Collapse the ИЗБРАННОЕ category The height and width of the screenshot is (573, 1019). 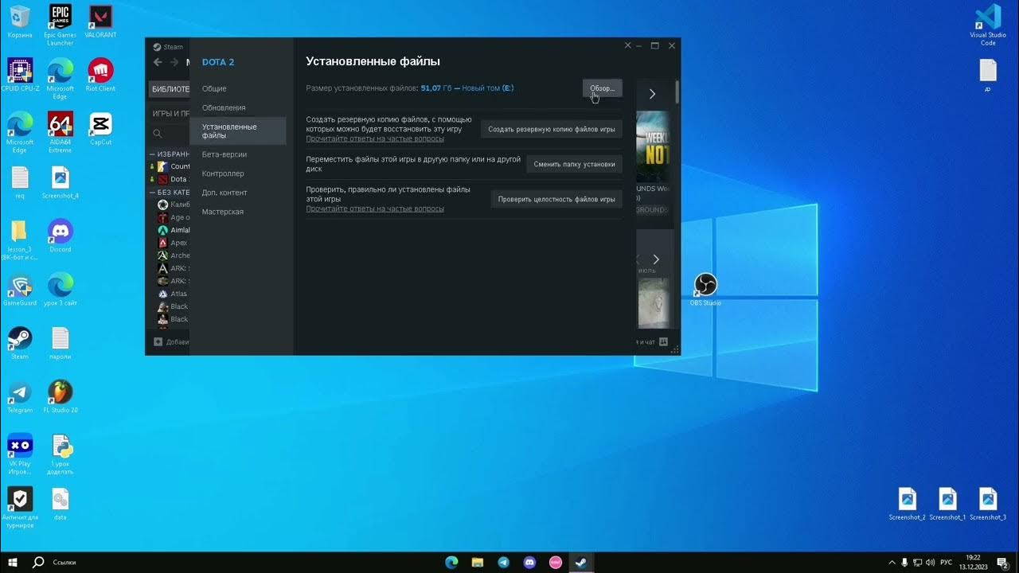[152, 154]
